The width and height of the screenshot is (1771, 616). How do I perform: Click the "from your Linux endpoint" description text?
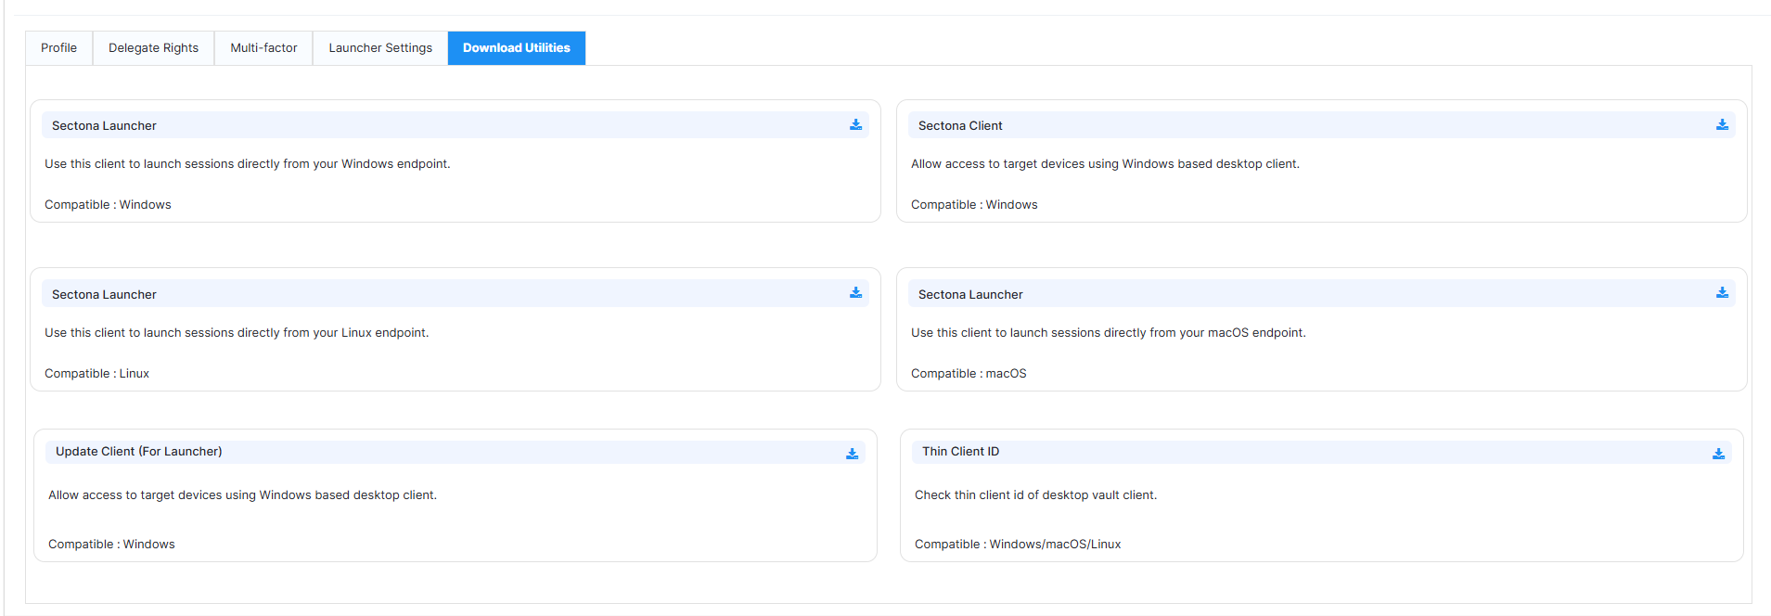(237, 333)
